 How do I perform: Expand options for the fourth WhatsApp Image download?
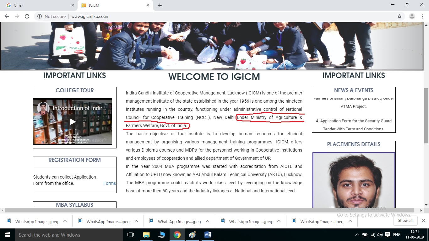click(x=279, y=221)
